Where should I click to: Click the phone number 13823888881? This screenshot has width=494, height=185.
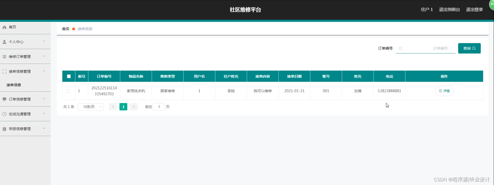389,91
